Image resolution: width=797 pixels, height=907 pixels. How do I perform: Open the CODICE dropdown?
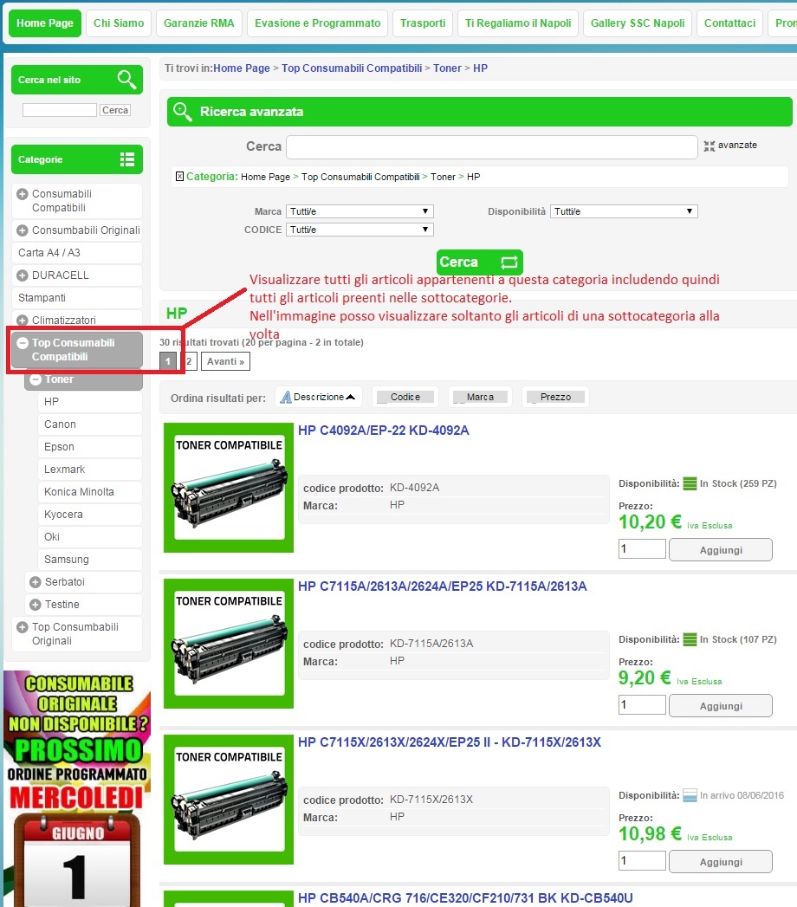(360, 230)
